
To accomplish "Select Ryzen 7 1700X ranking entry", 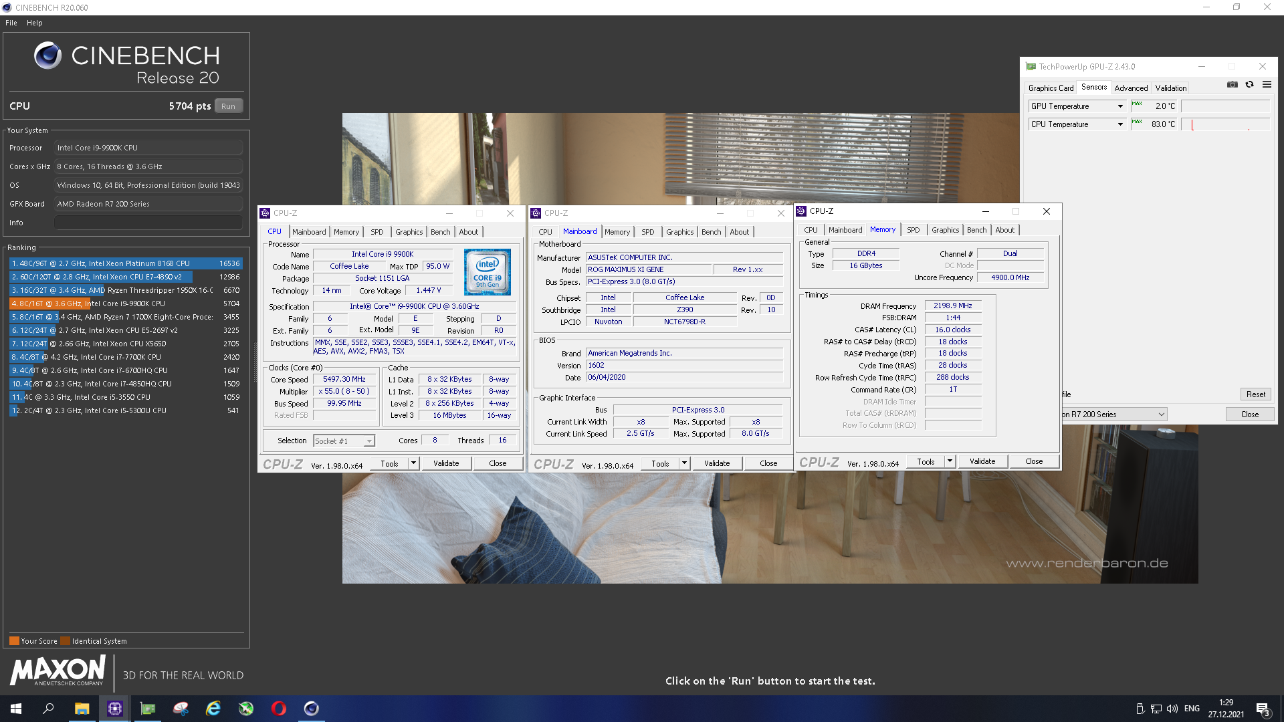I will click(x=125, y=317).
